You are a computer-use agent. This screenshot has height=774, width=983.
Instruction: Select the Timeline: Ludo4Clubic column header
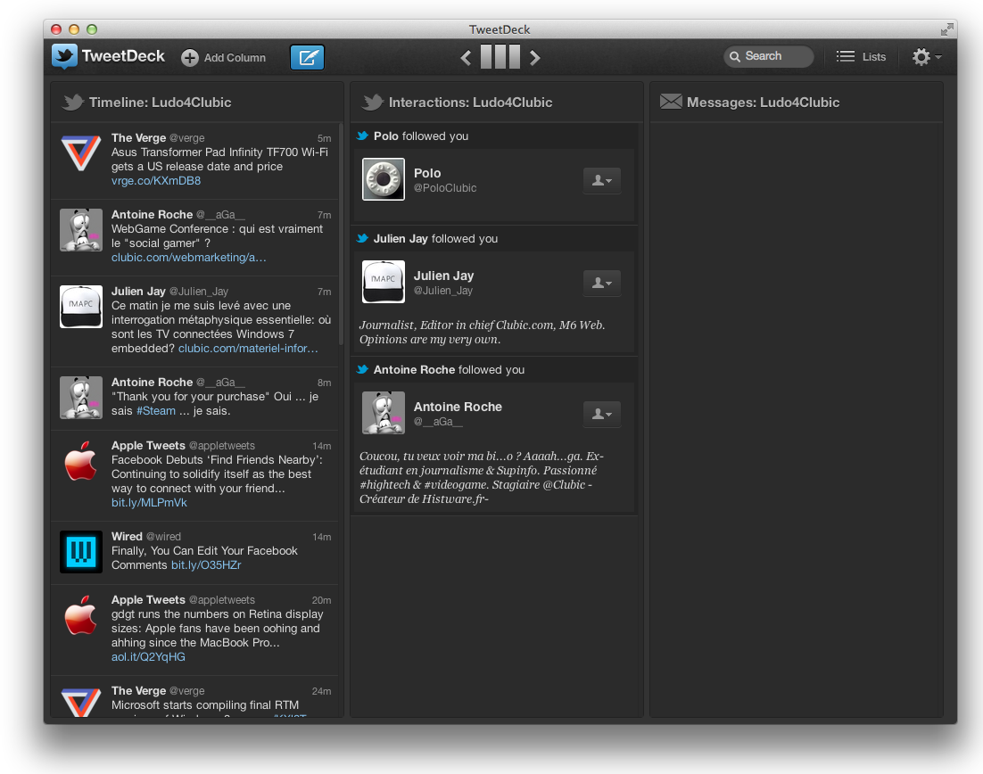tap(161, 102)
